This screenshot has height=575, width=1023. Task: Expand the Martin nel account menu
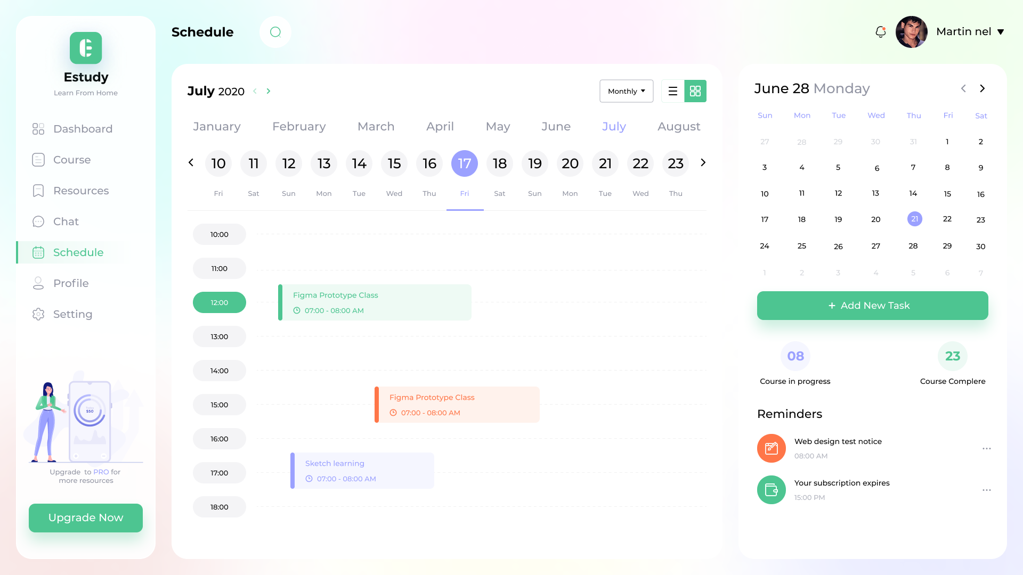(x=1001, y=31)
